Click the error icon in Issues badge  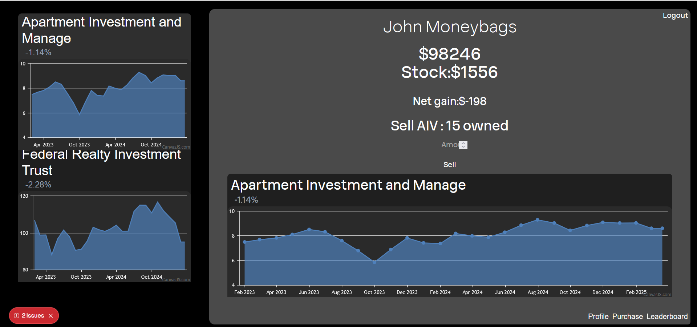16,316
